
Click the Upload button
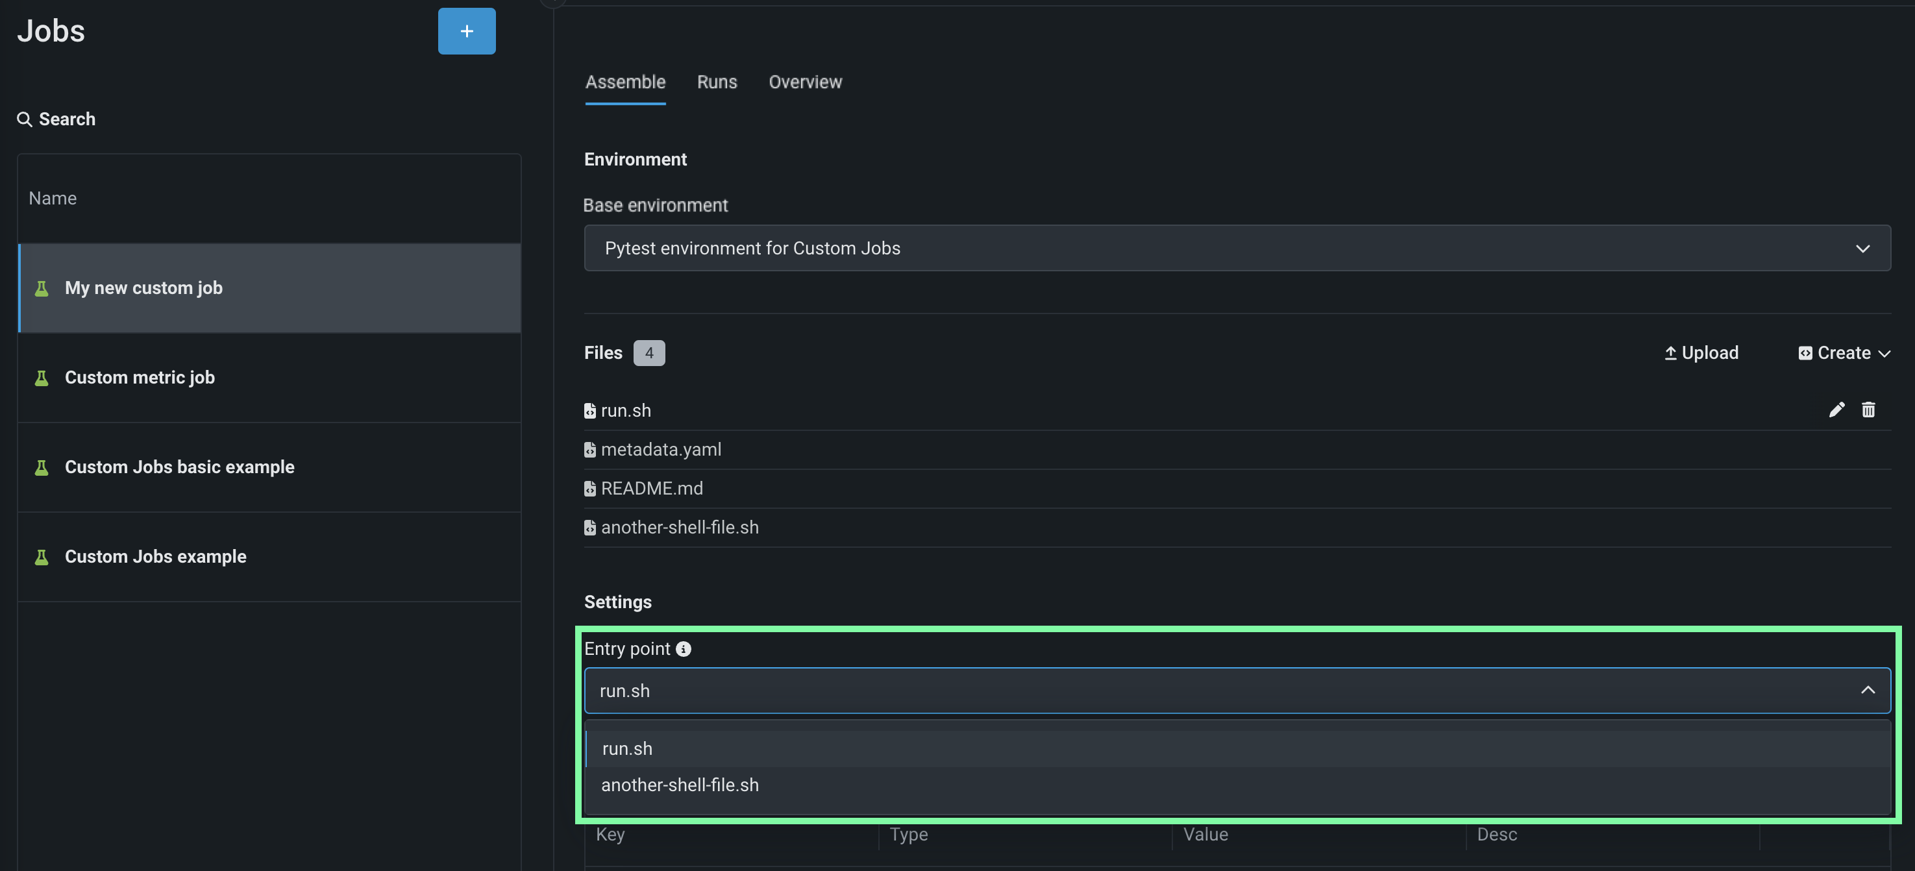[x=1701, y=353]
